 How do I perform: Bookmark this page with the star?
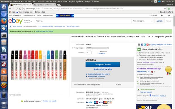[x=165, y=8]
